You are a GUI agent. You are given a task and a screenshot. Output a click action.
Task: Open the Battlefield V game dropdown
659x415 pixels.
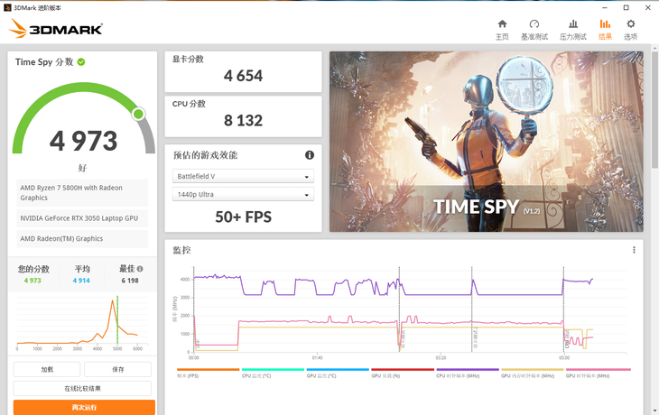(243, 176)
